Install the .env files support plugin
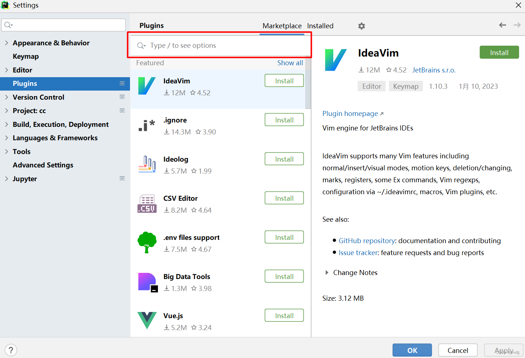525x358 pixels. tap(284, 237)
